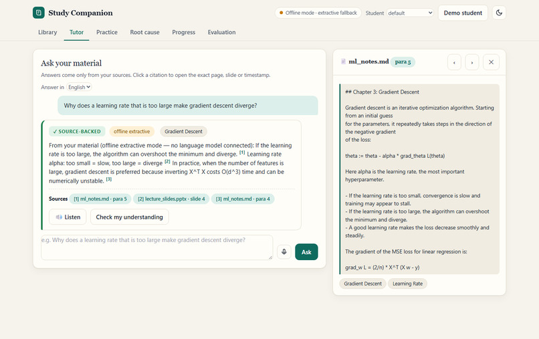Open the Answer in English dropdown
This screenshot has width=539, height=339.
pos(79,87)
